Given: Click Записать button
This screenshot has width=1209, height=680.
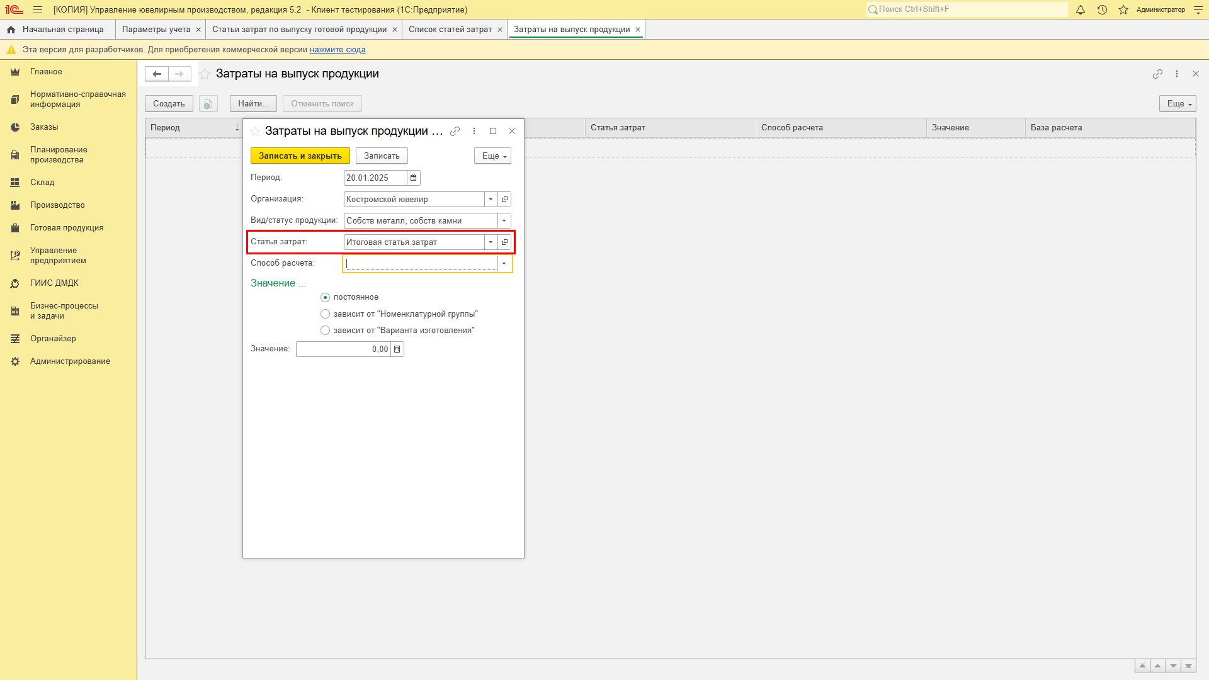Looking at the screenshot, I should coord(382,156).
